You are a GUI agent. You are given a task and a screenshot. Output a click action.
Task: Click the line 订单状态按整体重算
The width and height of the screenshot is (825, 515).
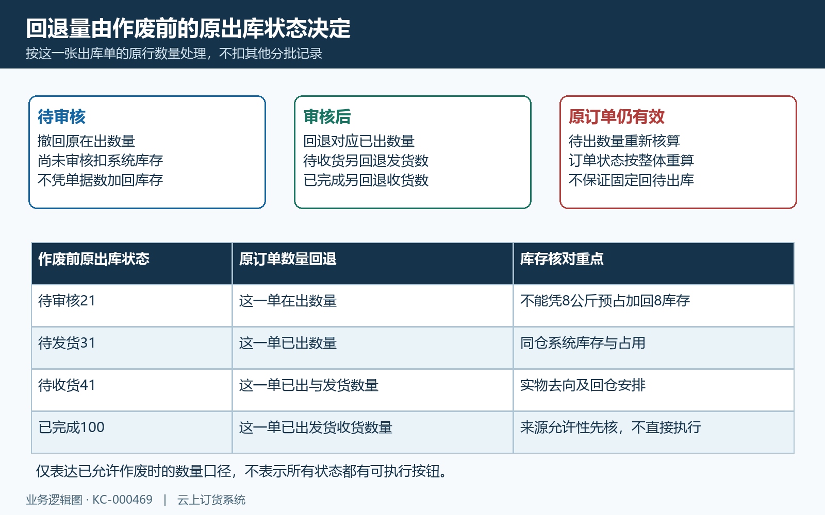coord(631,161)
